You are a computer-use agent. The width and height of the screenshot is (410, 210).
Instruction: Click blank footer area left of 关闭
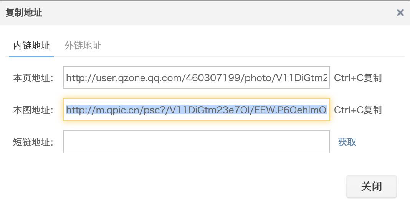tap(173, 186)
